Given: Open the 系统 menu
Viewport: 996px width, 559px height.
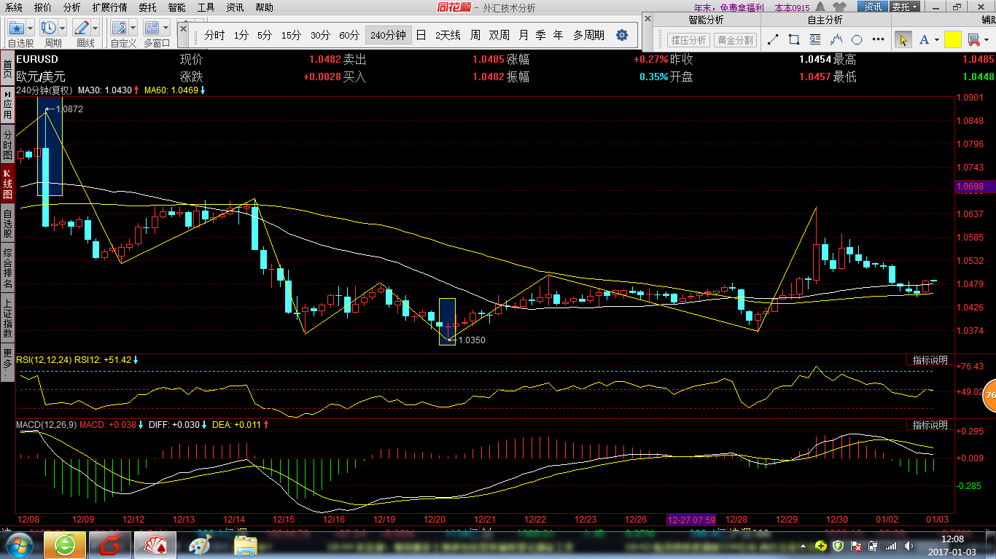Looking at the screenshot, I should [14, 7].
